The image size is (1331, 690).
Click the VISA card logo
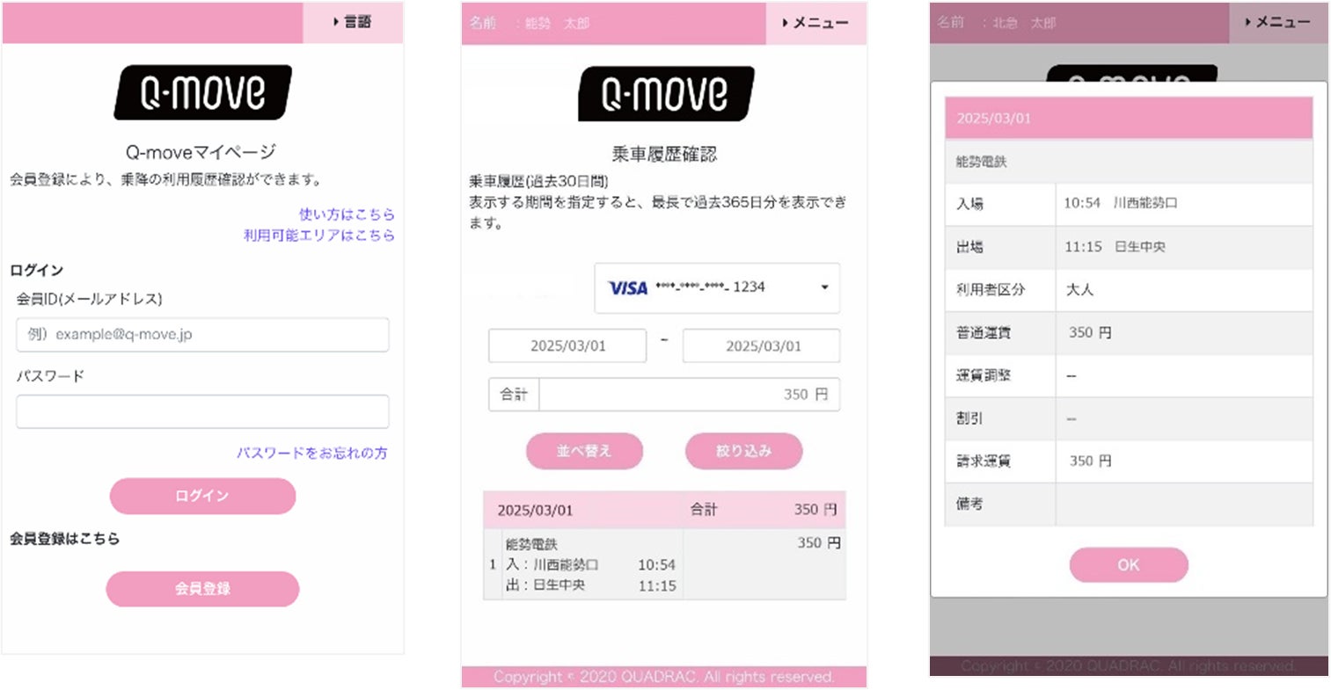pos(628,287)
